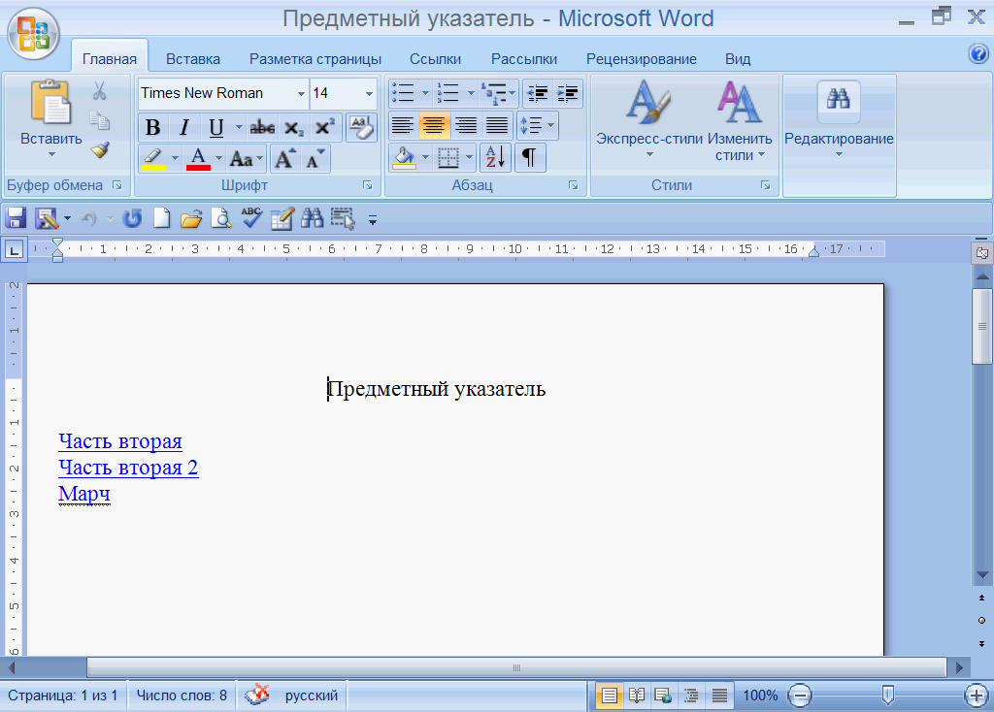
Task: Grow font size with large A
Action: tap(284, 158)
